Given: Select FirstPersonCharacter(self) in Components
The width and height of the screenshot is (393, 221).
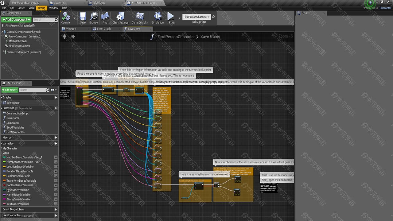Looking at the screenshot, I should click(20, 25).
